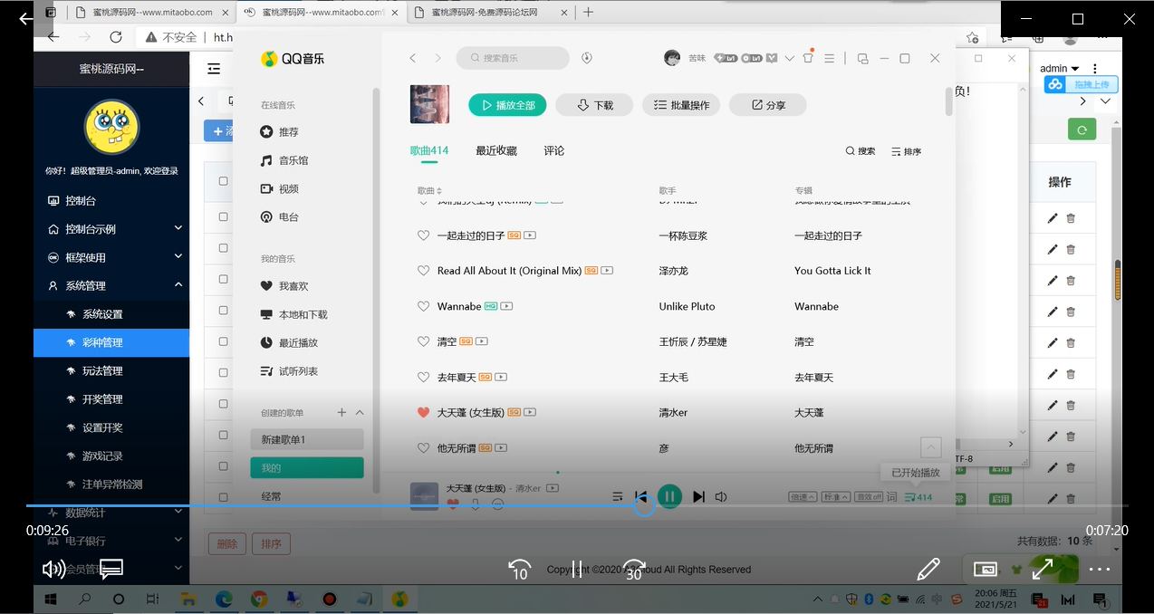Skip to next track in QQ Music
The width and height of the screenshot is (1154, 614).
tap(698, 496)
